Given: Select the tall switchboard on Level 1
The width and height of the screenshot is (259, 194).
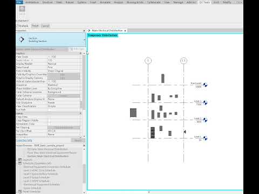Looking at the screenshot, I should [x=153, y=133].
